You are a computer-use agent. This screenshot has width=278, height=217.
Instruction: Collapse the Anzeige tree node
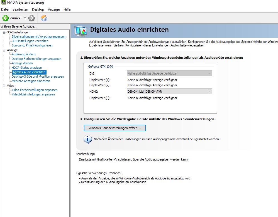4,50
